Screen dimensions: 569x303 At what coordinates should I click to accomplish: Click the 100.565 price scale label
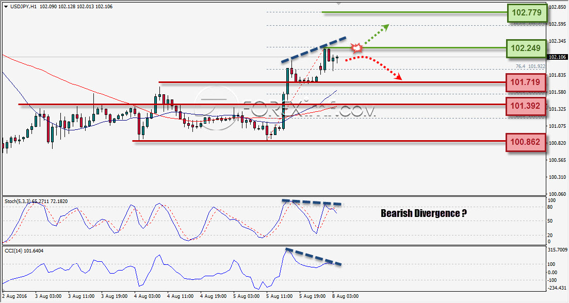pos(558,160)
